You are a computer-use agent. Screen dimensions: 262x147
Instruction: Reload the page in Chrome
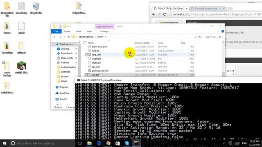(x=165, y=14)
